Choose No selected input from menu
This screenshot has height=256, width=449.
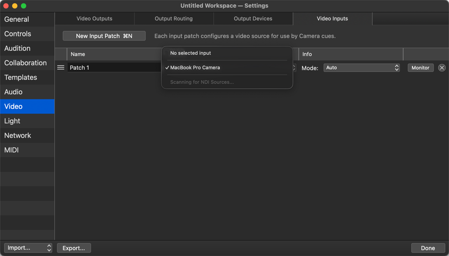pos(227,53)
